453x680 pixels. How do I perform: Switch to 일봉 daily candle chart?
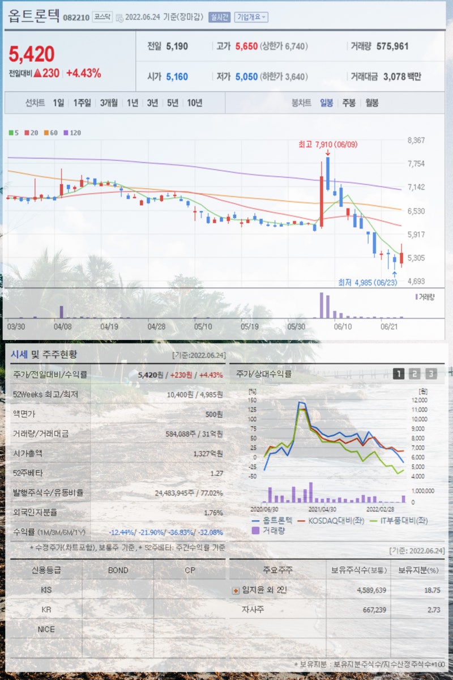point(326,103)
